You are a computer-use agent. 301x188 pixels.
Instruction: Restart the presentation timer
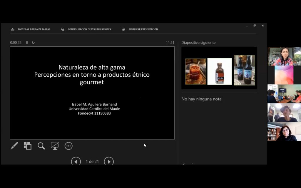tap(33, 43)
